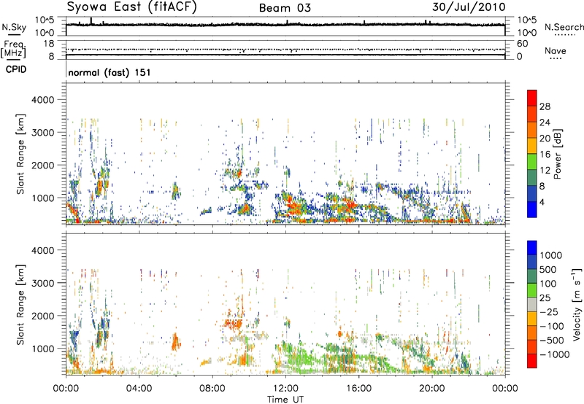Viewport: 584px width, 404px height.
Task: Click the Power panel 'Slant Range [km]' label
Action: [x=21, y=154]
